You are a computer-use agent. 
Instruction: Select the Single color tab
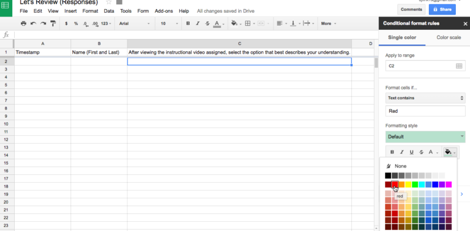coord(402,37)
